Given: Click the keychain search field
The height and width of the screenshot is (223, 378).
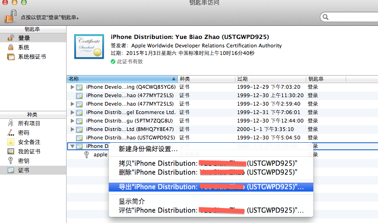Looking at the screenshot, I should click(x=349, y=17).
